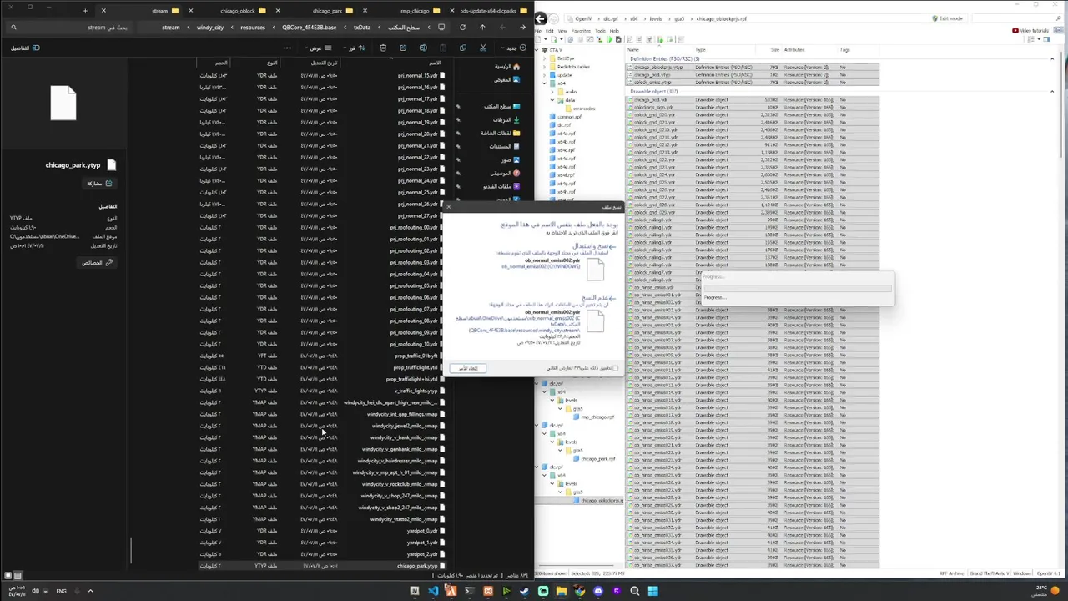
Task: Click the Delete trash icon in Explorer
Action: [x=383, y=48]
